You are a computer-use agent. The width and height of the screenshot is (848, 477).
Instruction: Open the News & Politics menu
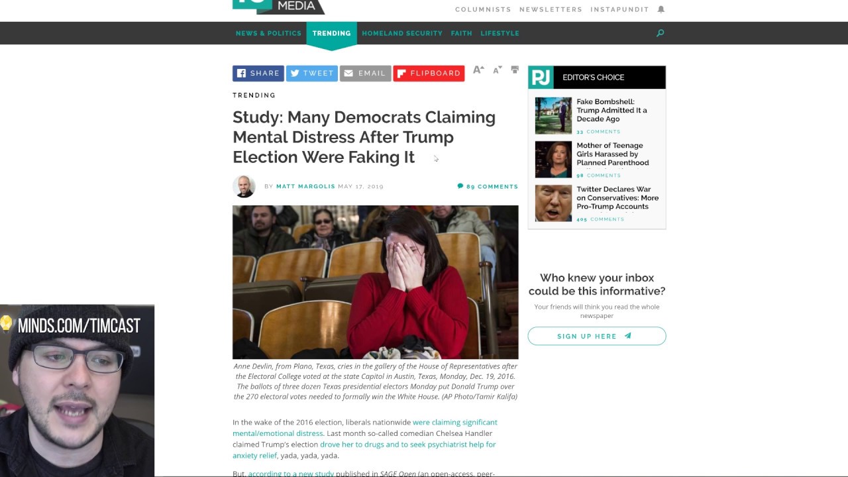(268, 33)
